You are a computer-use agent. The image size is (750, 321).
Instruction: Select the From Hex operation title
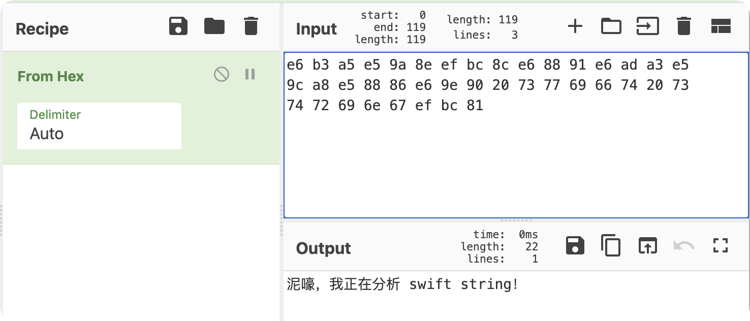tap(51, 77)
